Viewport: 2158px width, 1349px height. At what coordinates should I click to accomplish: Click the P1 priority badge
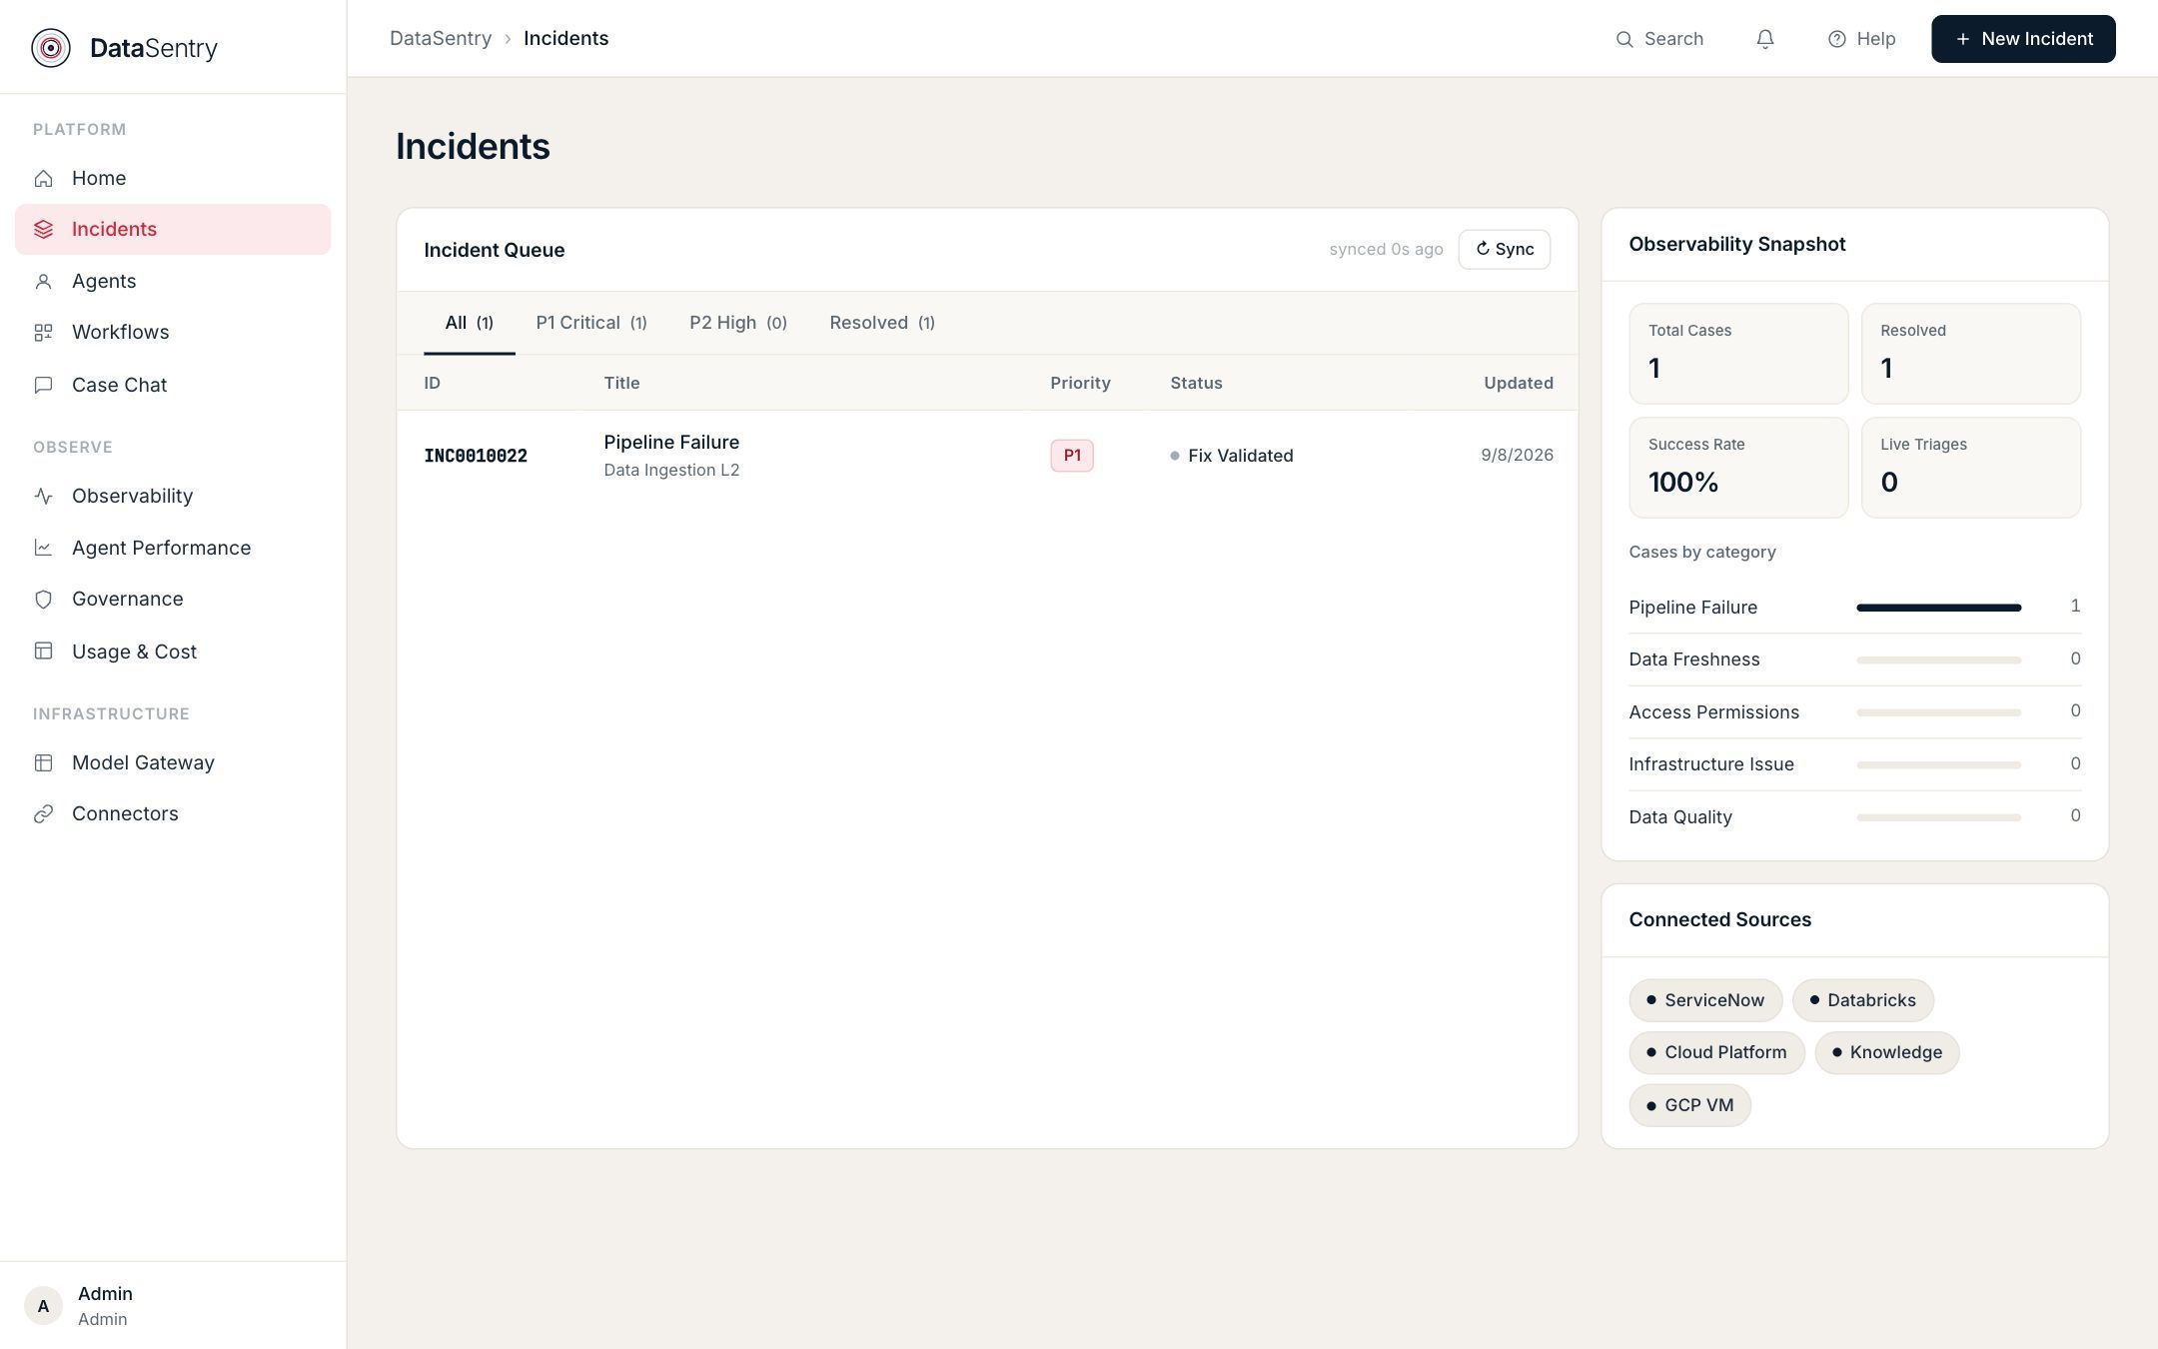click(1072, 456)
